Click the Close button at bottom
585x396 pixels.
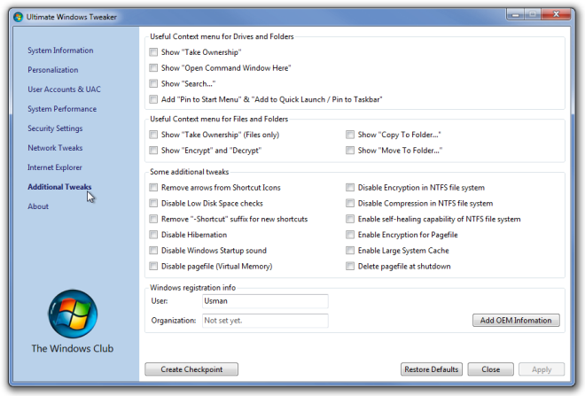[x=491, y=369]
